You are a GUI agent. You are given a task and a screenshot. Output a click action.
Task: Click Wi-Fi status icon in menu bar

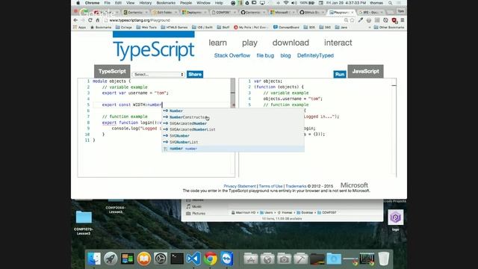tap(285, 3)
